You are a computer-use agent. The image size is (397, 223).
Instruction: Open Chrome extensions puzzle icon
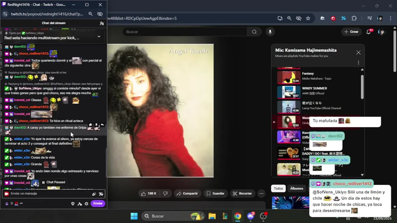coord(354,18)
